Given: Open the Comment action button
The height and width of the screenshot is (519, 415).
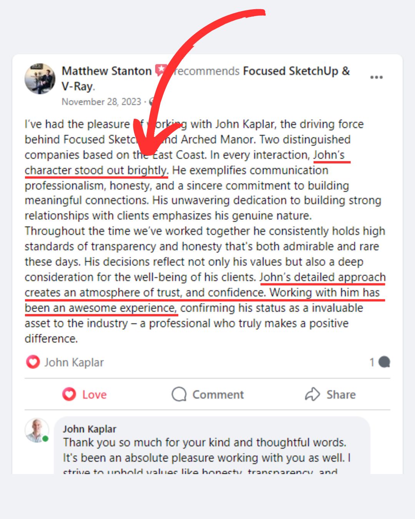Looking at the screenshot, I should pyautogui.click(x=207, y=394).
